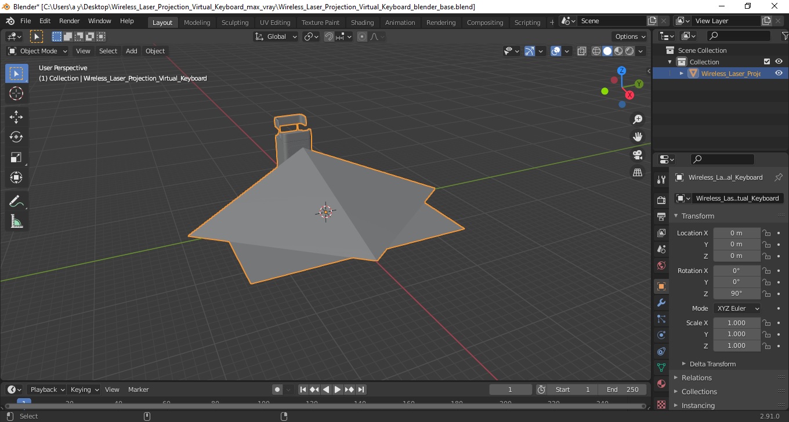
Task: Click the Play animation button
Action: click(x=338, y=390)
